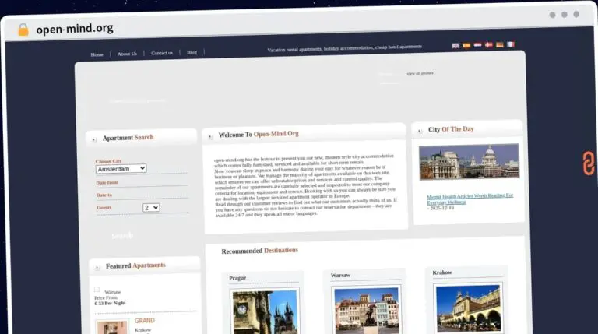Select the German flag language icon
This screenshot has height=334, width=598.
(500, 44)
